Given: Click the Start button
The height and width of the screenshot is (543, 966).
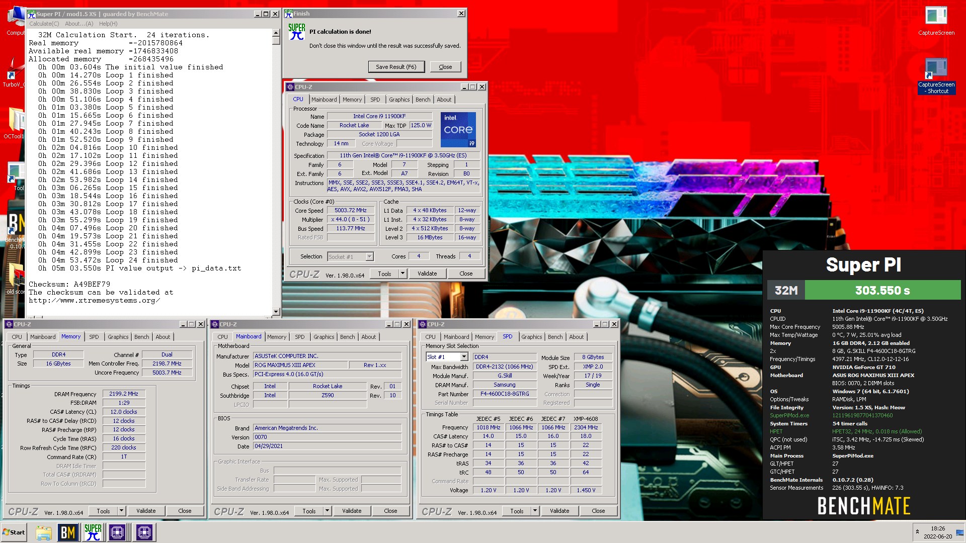Looking at the screenshot, I should point(14,532).
